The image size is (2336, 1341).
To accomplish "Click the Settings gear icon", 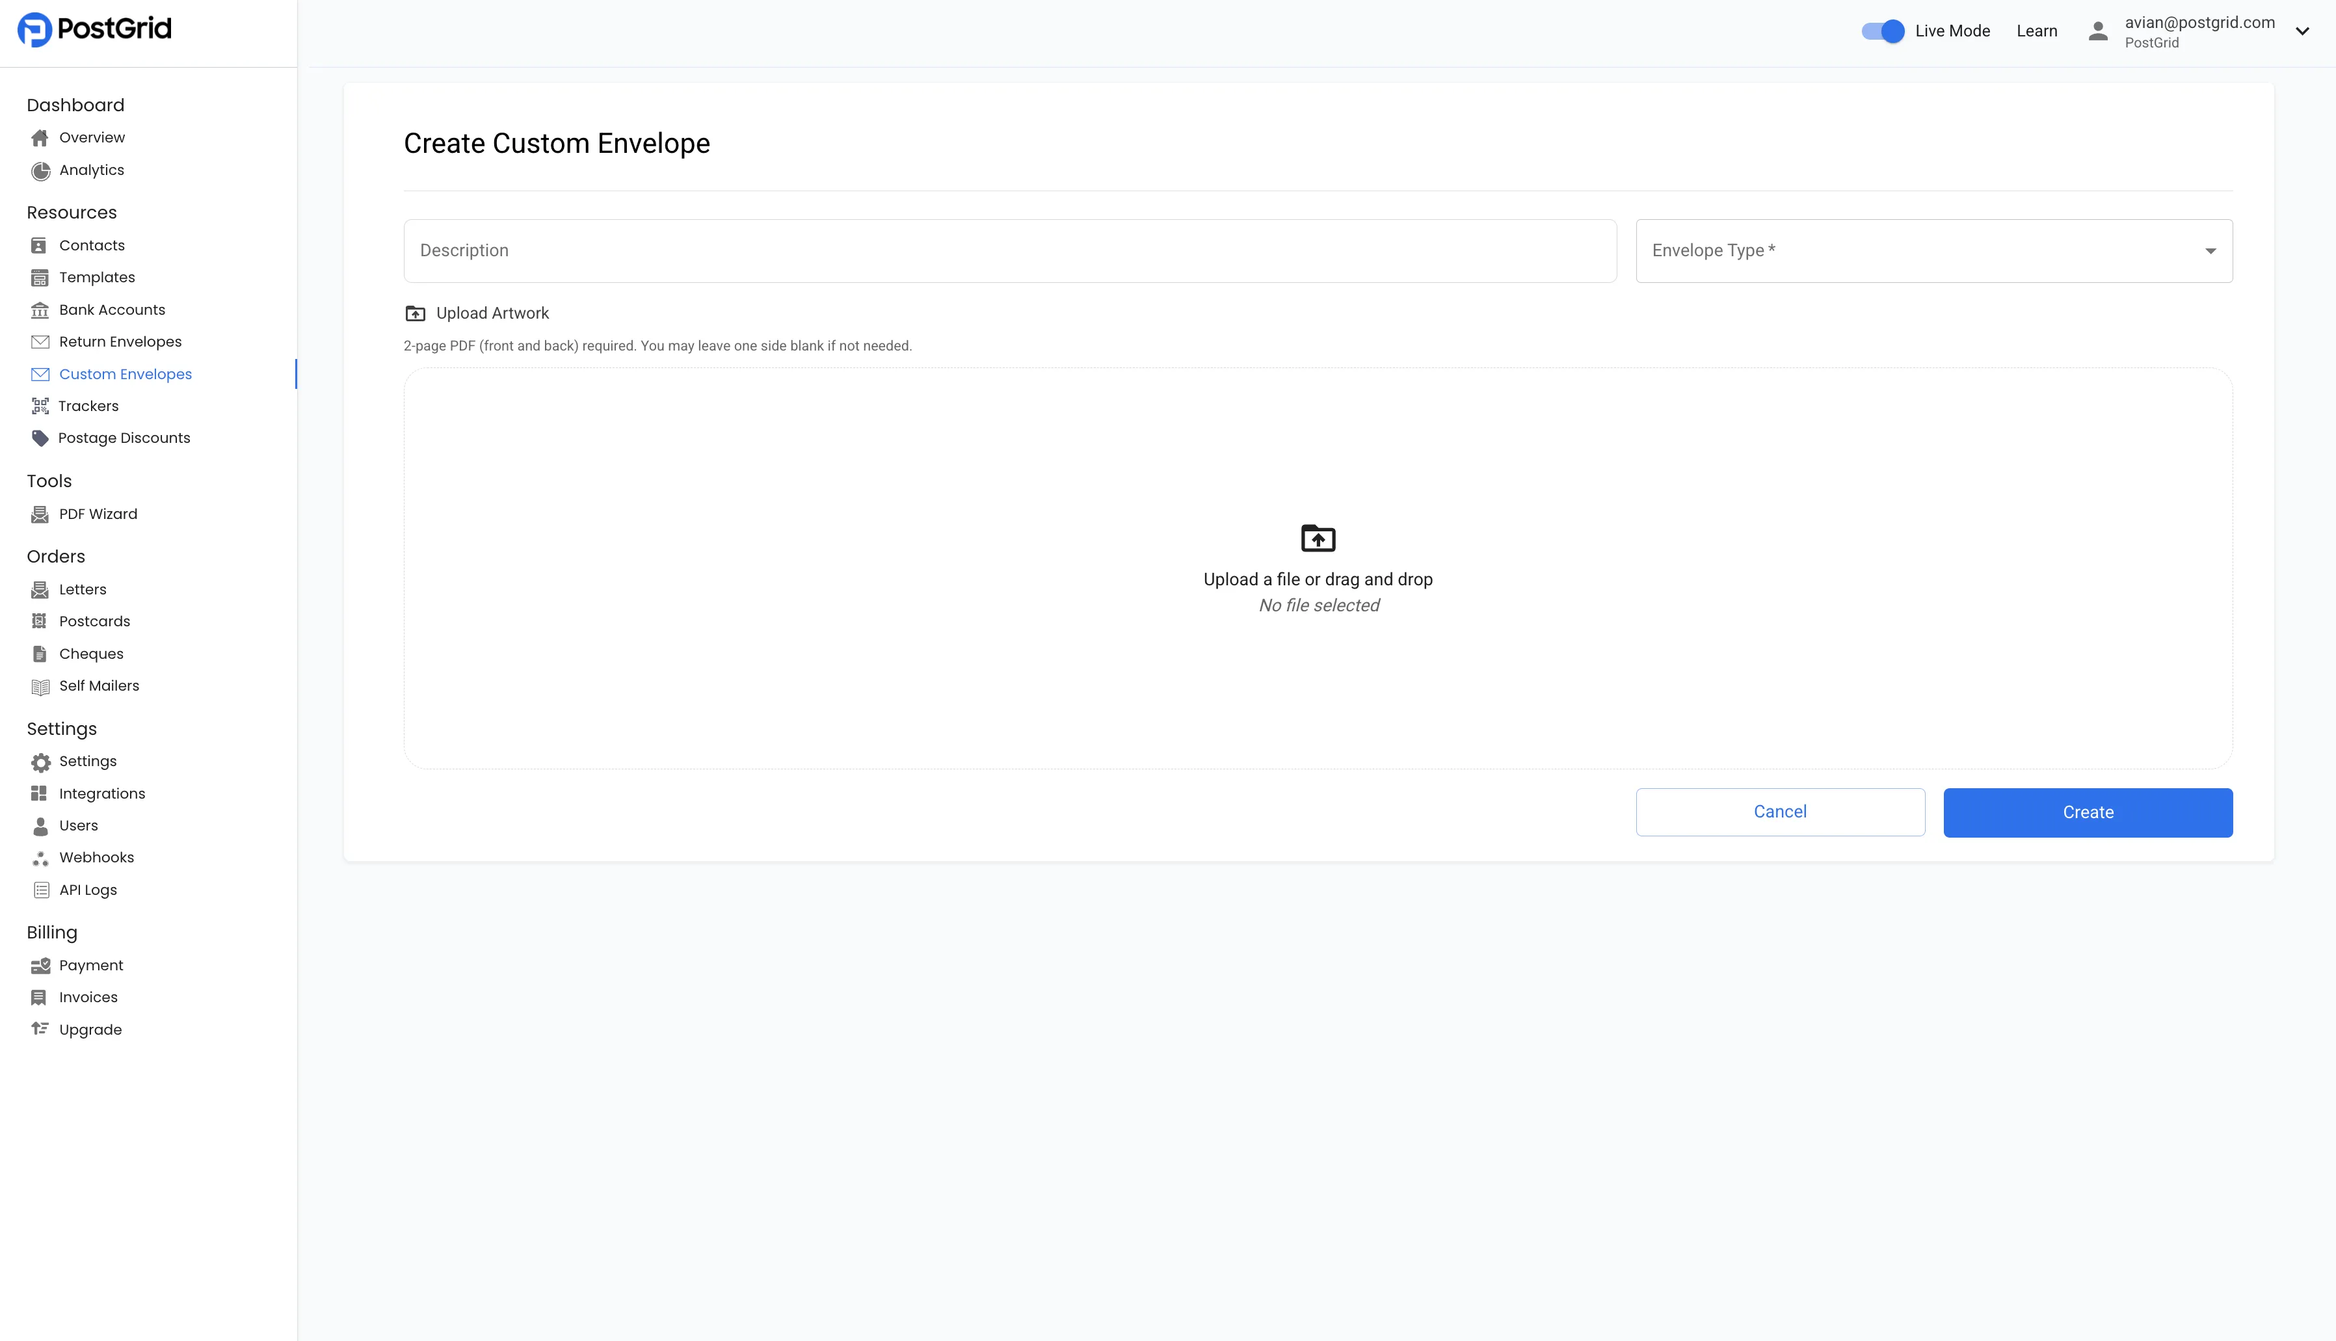I will pyautogui.click(x=40, y=763).
